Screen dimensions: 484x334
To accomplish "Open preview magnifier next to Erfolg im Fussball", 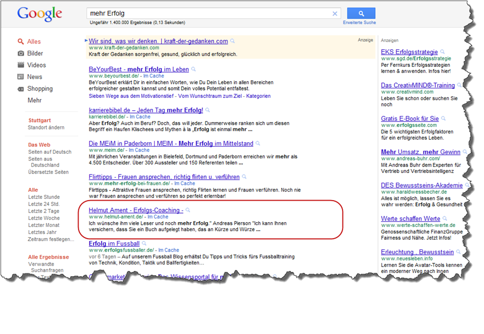I will coord(144,243).
